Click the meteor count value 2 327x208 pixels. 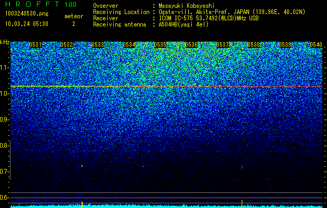(74, 24)
